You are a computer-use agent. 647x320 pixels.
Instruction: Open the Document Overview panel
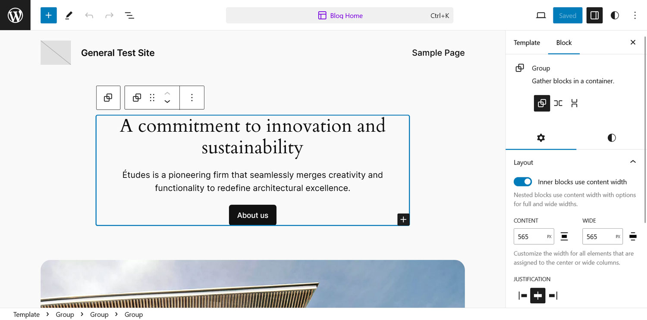[129, 15]
